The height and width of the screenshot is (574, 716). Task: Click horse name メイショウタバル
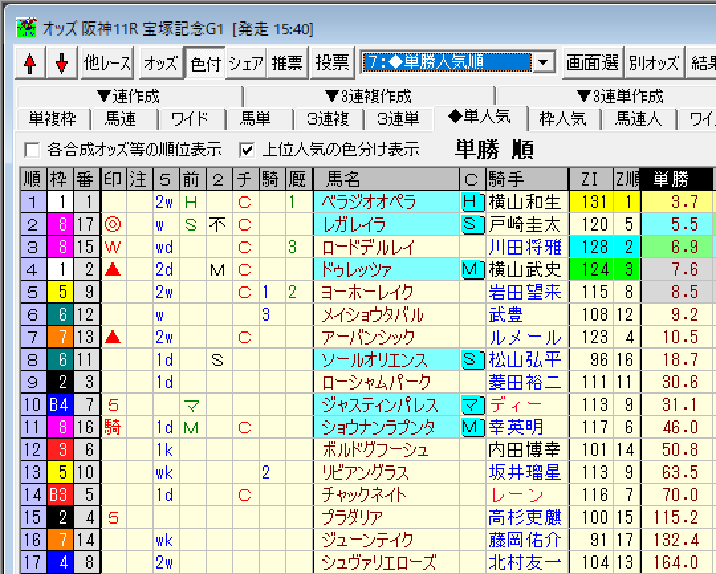point(372,315)
